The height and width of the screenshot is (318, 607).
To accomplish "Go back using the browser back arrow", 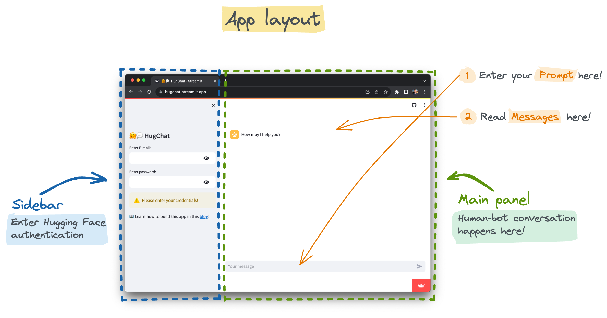I will point(131,92).
